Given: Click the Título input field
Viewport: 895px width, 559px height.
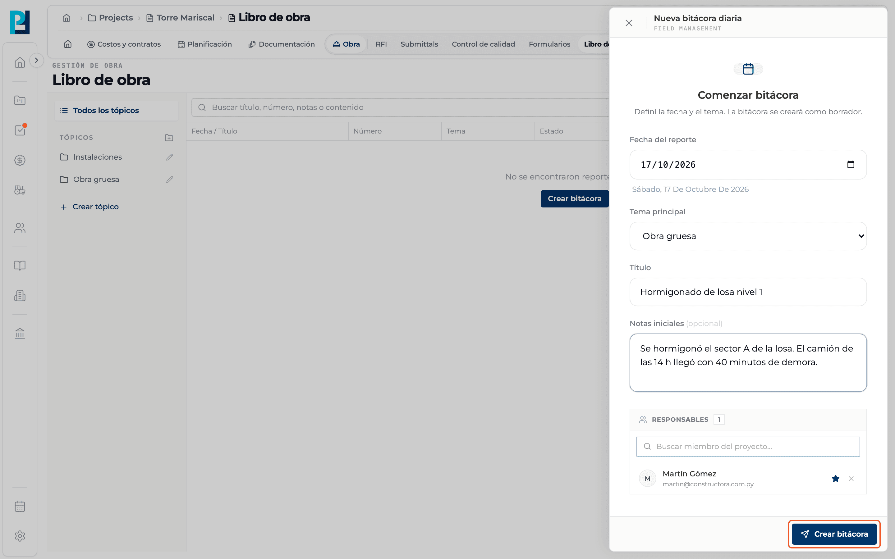Looking at the screenshot, I should click(748, 292).
